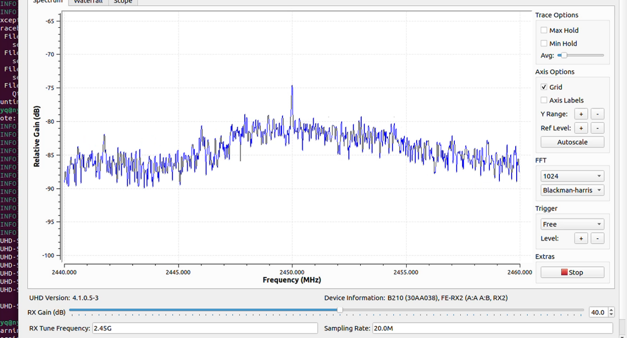Click the Avg slider handle
The width and height of the screenshot is (627, 338).
tap(564, 55)
